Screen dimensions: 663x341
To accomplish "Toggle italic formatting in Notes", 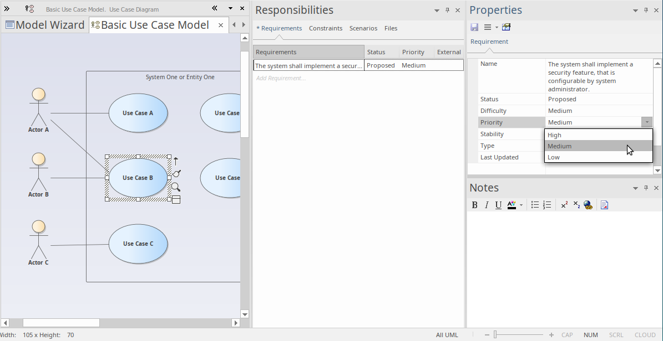I will [x=487, y=205].
